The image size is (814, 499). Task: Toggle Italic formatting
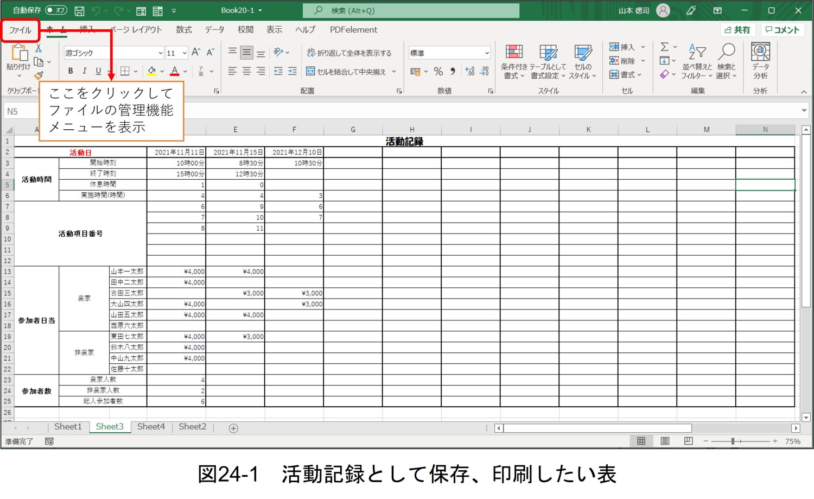[84, 71]
